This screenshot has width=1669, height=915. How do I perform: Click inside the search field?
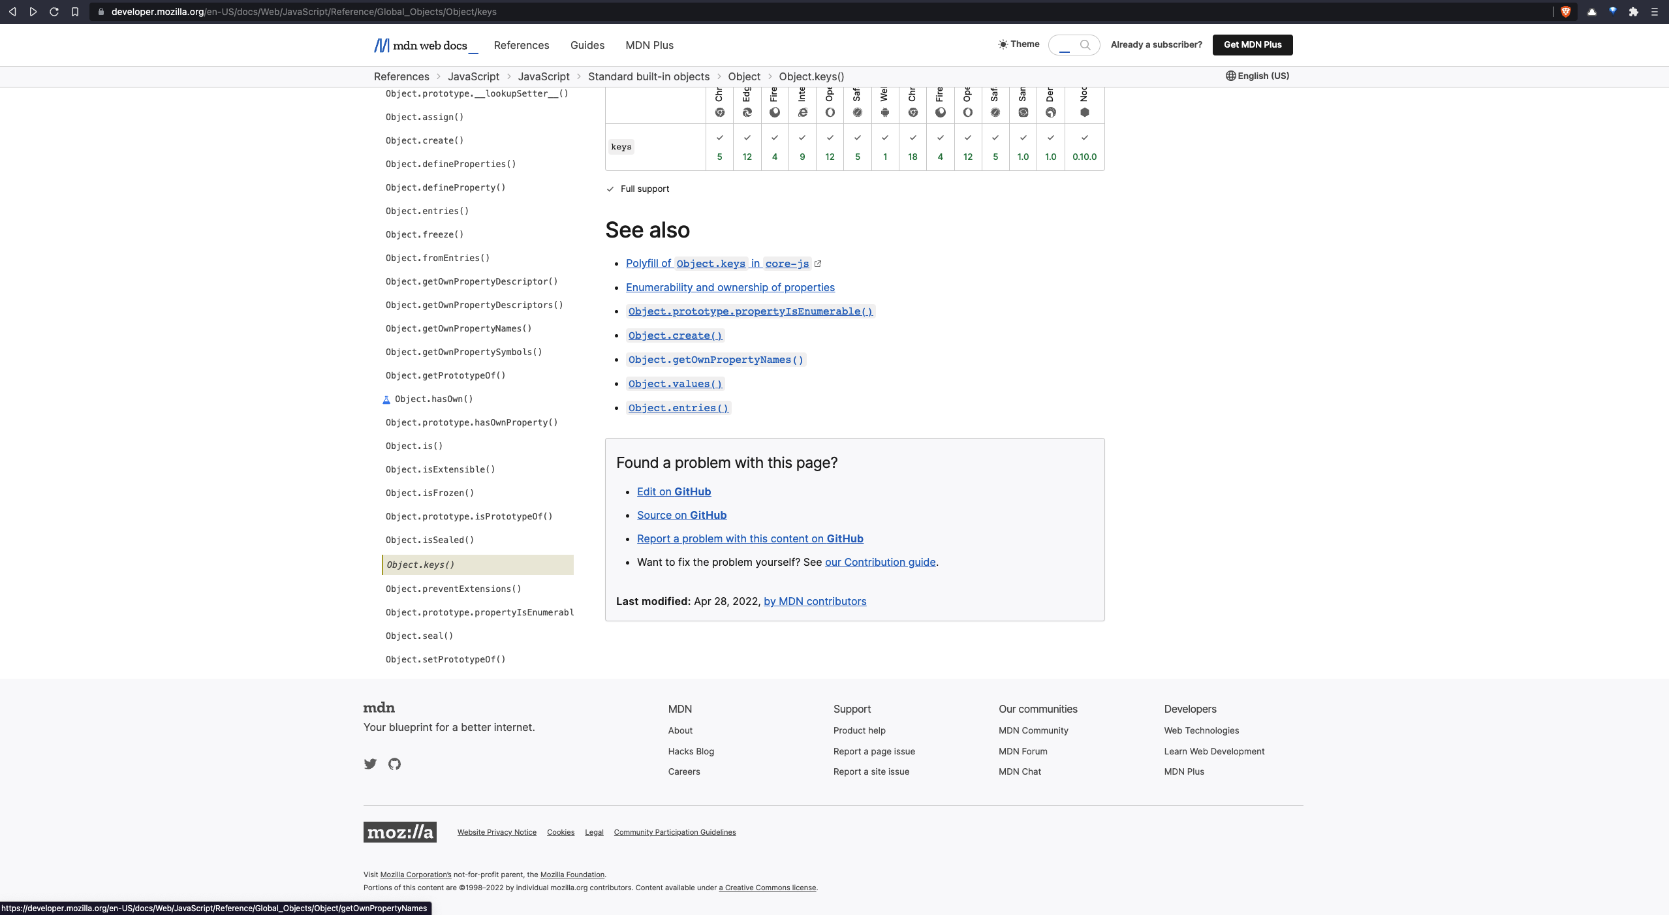pos(1068,45)
